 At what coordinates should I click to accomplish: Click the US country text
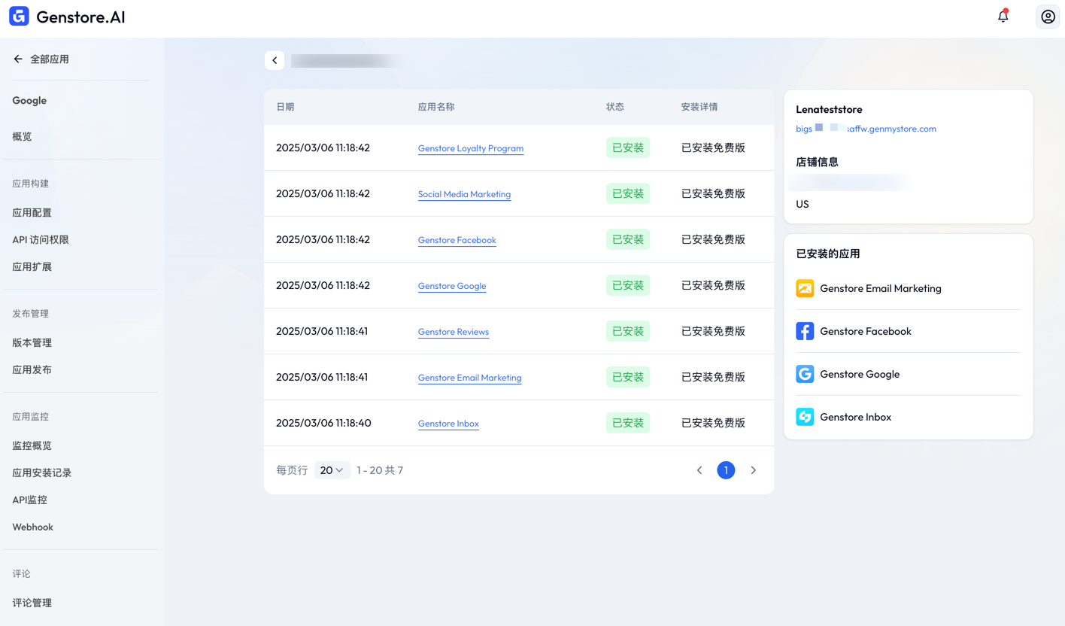(803, 204)
